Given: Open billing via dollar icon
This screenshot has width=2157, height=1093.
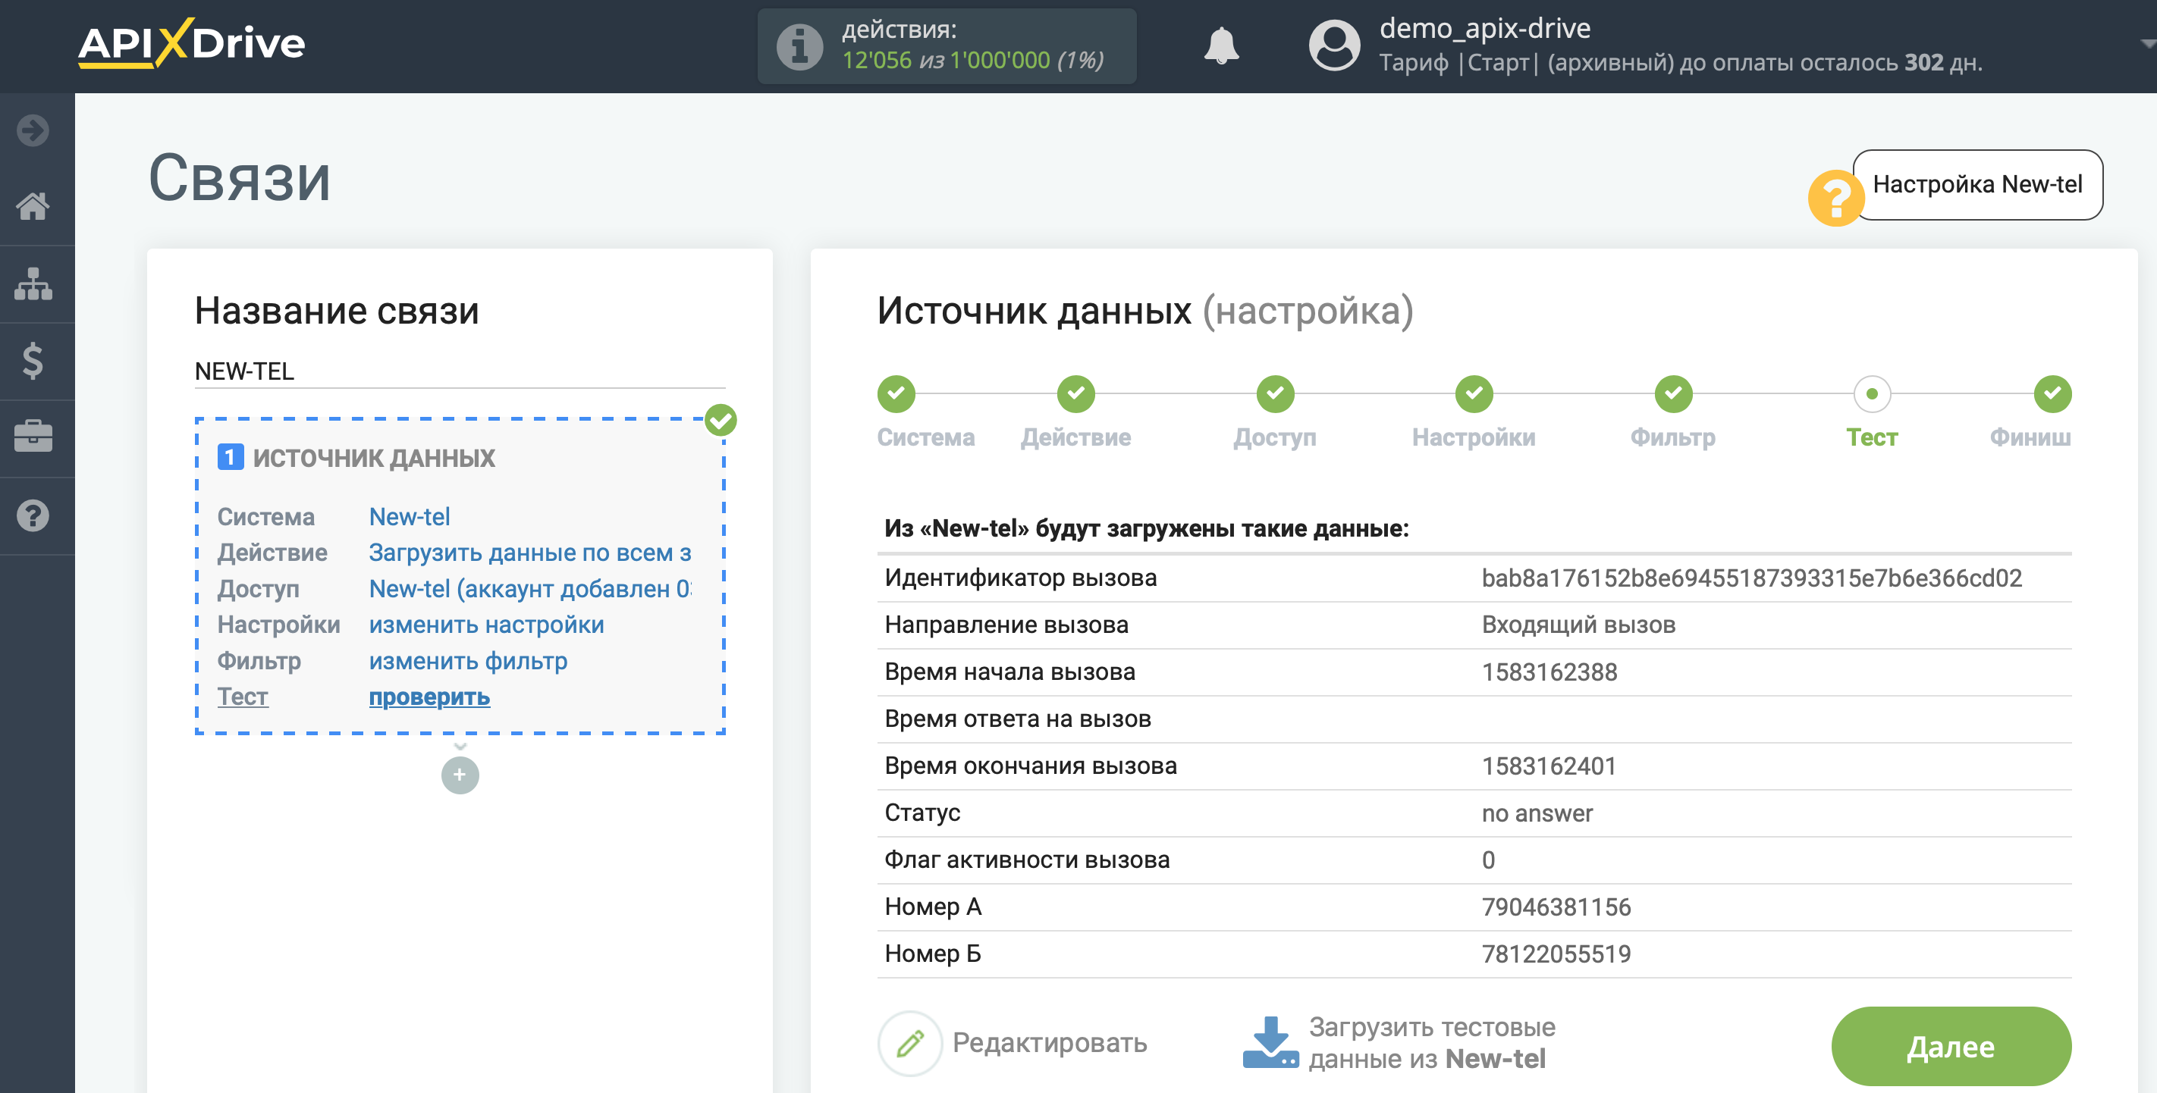Looking at the screenshot, I should tap(33, 361).
